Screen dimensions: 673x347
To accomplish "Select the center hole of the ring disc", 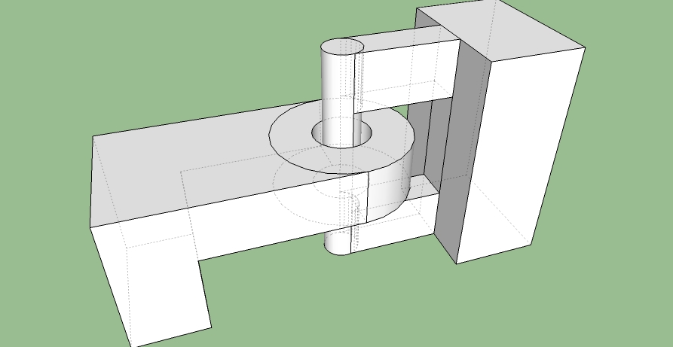I will tap(343, 135).
